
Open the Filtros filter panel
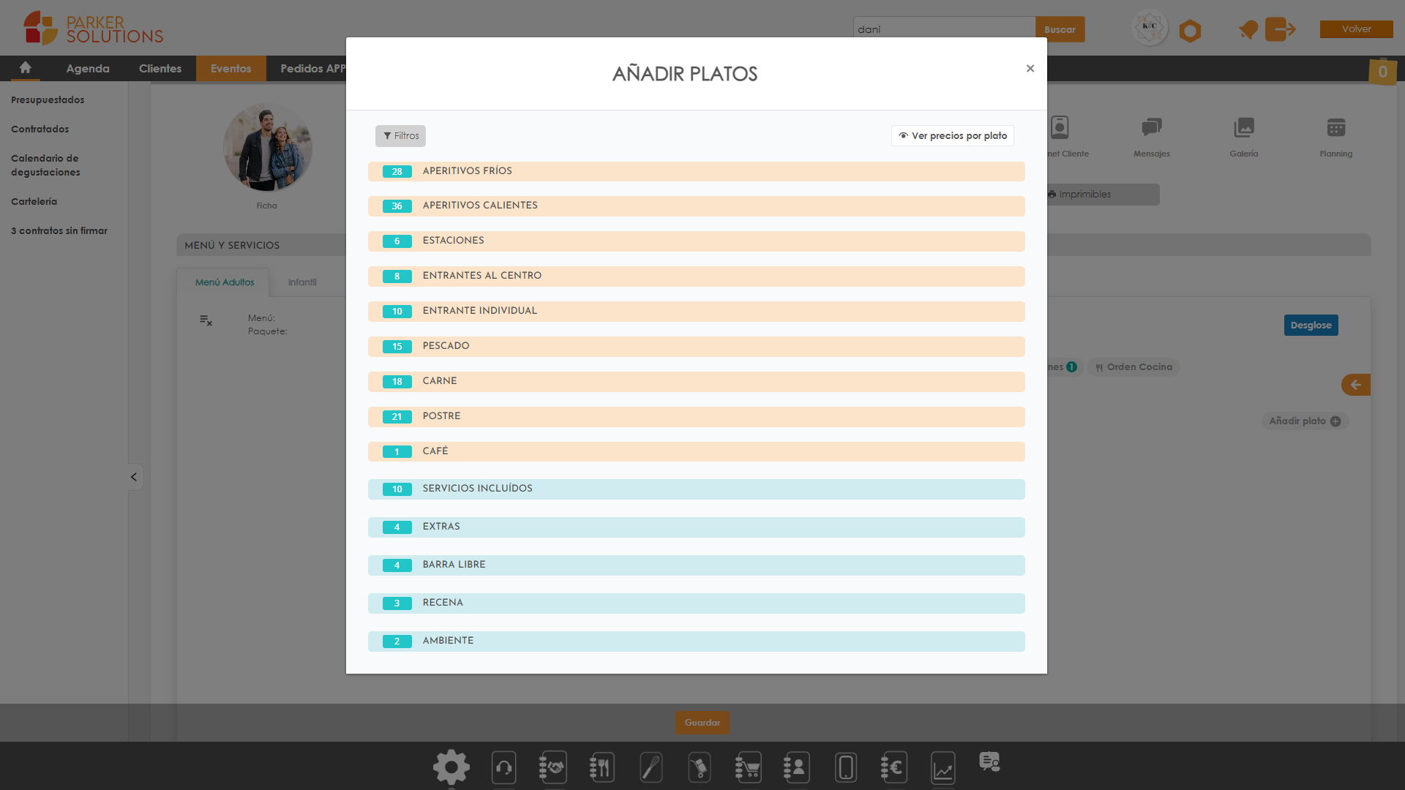[x=400, y=136]
